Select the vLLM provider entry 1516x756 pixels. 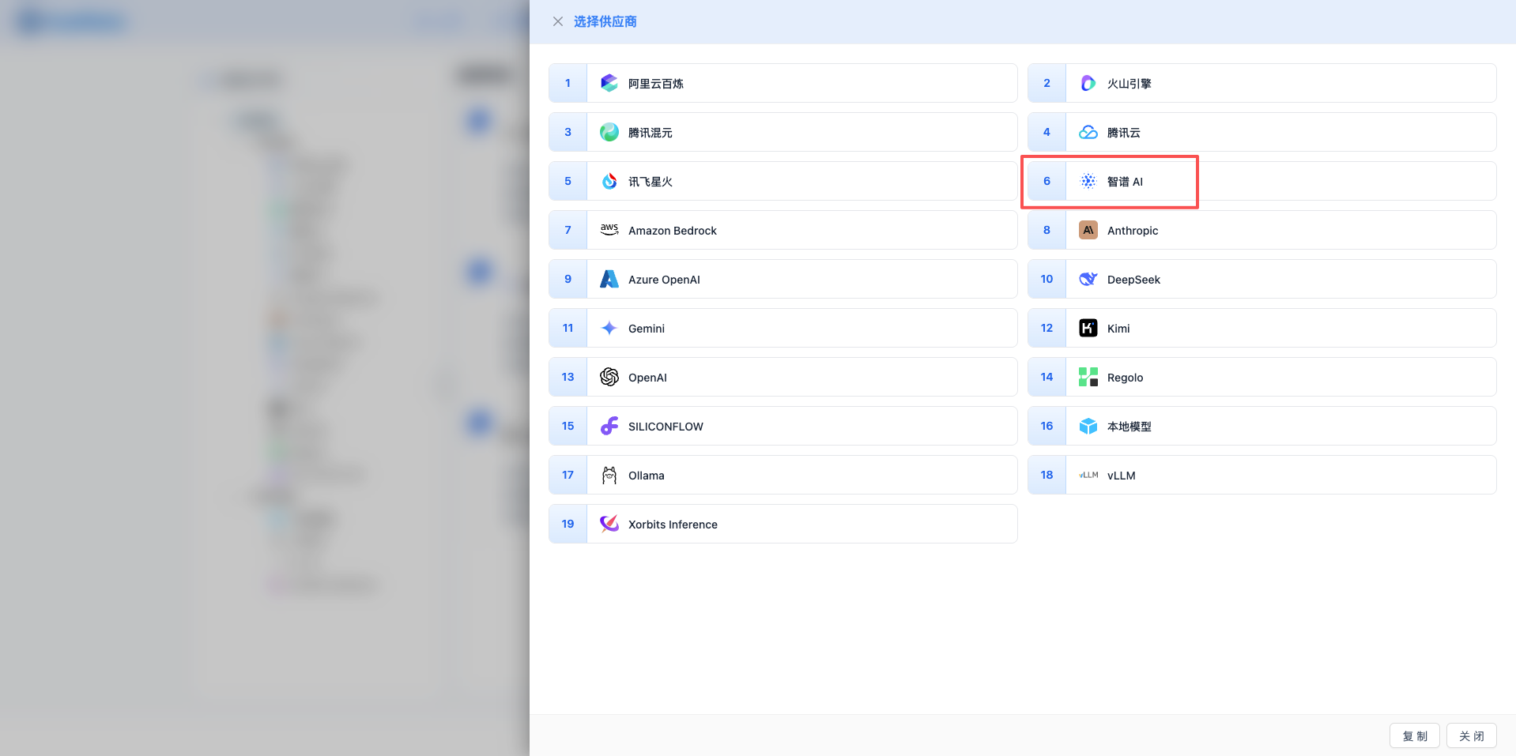(1261, 475)
